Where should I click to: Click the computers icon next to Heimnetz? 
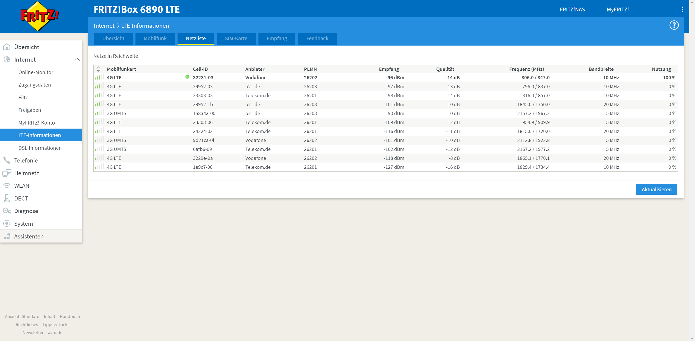[x=7, y=173]
